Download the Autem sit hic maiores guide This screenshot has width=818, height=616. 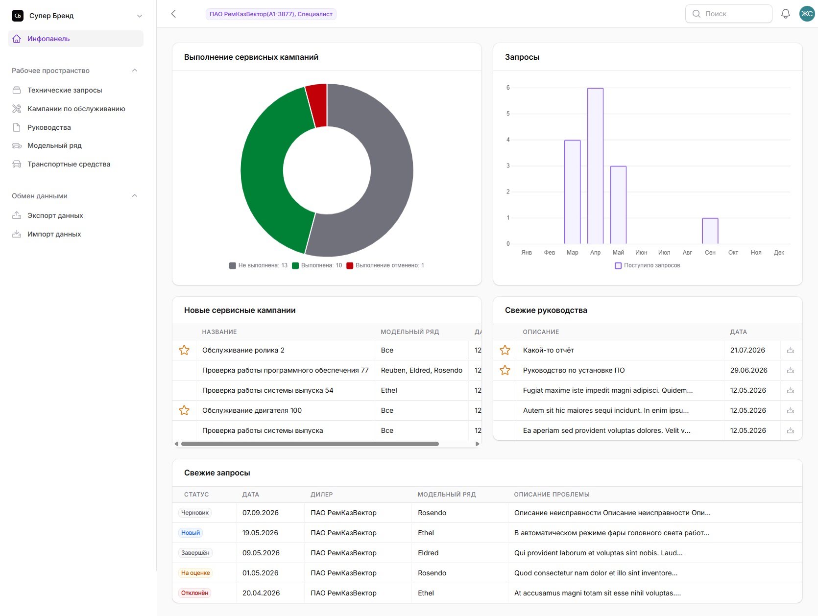pos(791,410)
